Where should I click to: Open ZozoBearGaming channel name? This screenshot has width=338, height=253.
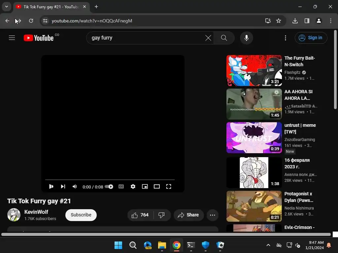point(300,140)
